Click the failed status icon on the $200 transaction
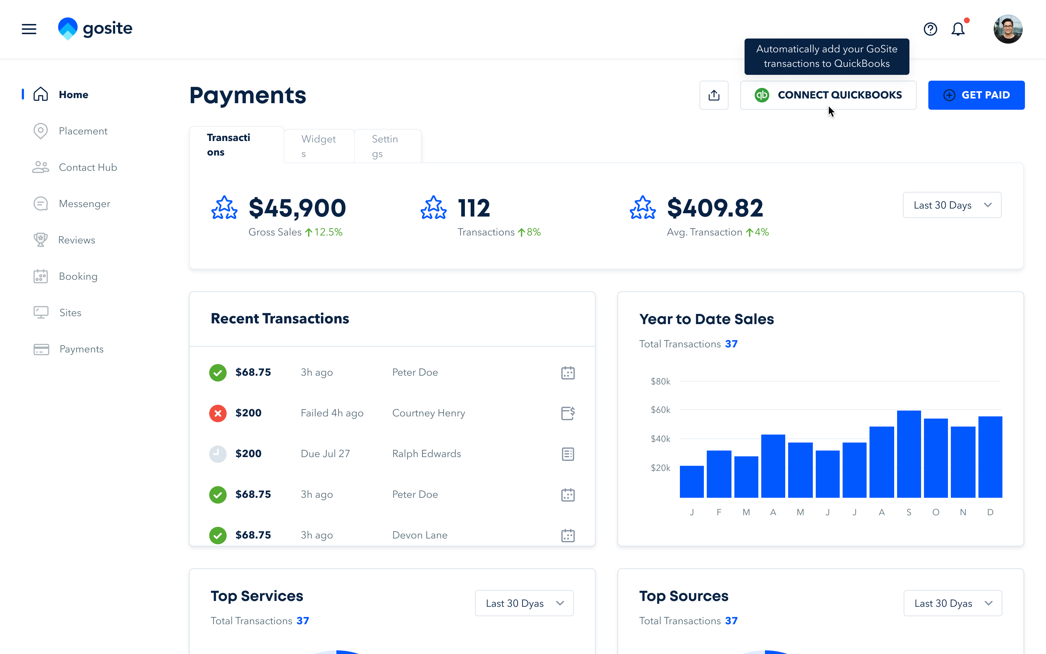The image size is (1046, 654). tap(218, 413)
